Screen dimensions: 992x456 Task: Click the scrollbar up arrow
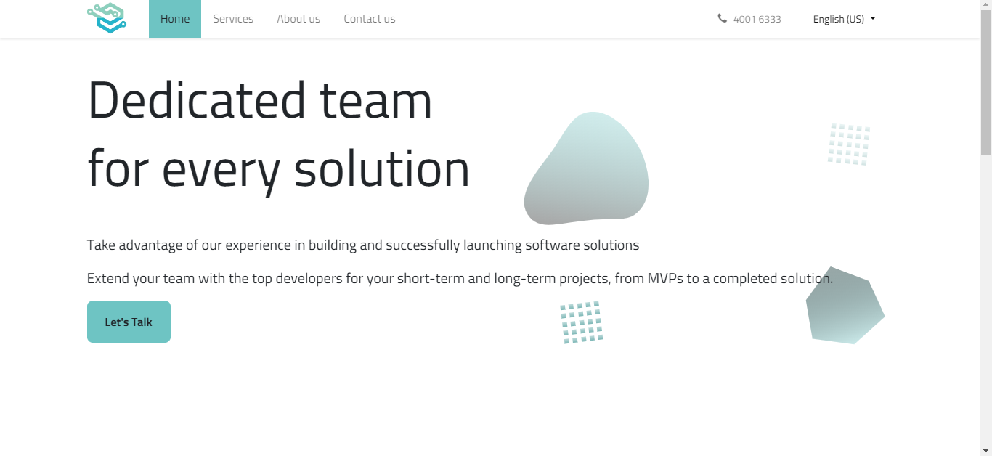985,5
